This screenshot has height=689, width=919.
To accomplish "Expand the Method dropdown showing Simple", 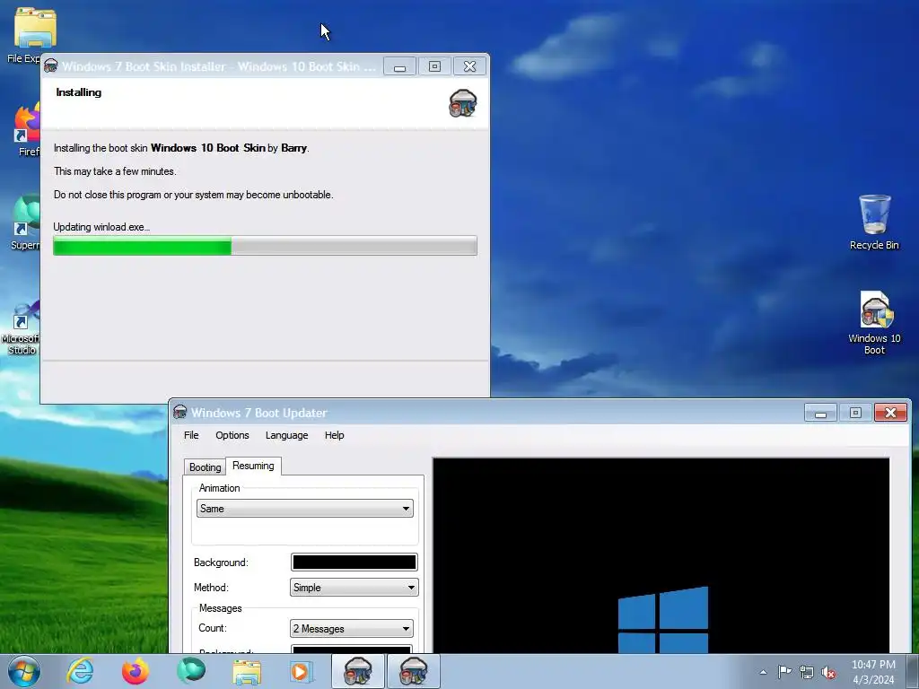I will pyautogui.click(x=354, y=587).
